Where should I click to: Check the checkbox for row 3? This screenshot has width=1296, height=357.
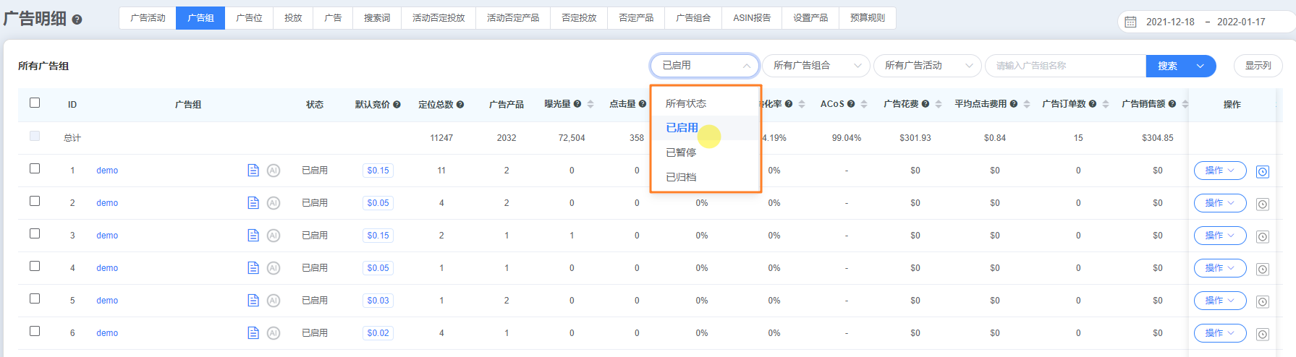(x=35, y=233)
